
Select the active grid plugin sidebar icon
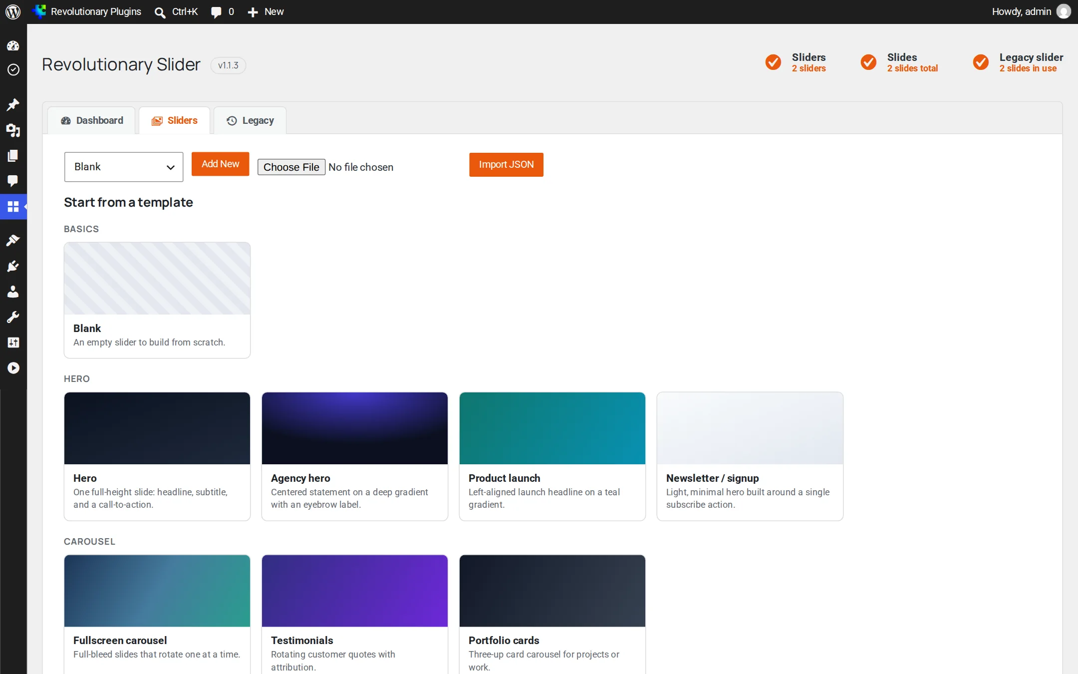click(x=13, y=206)
